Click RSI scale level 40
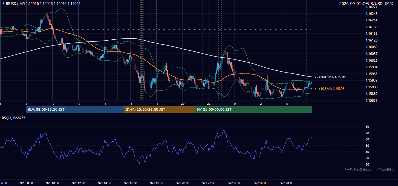Screen dimensions: 398x186 point(367,152)
